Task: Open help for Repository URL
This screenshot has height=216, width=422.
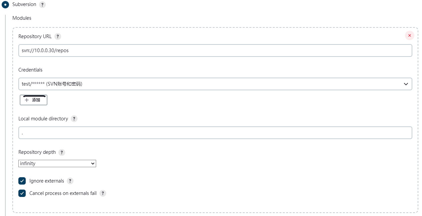Action: (58, 36)
